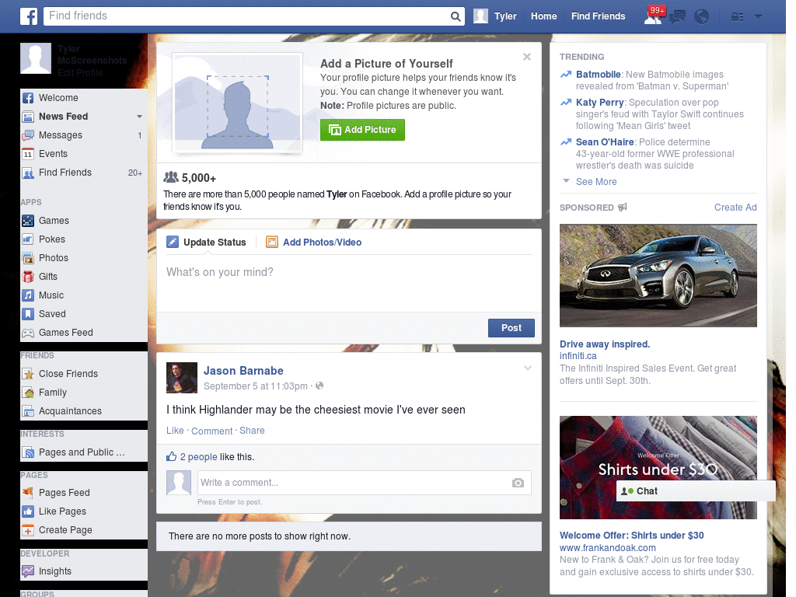
Task: Open the messages icon in top bar
Action: click(677, 17)
